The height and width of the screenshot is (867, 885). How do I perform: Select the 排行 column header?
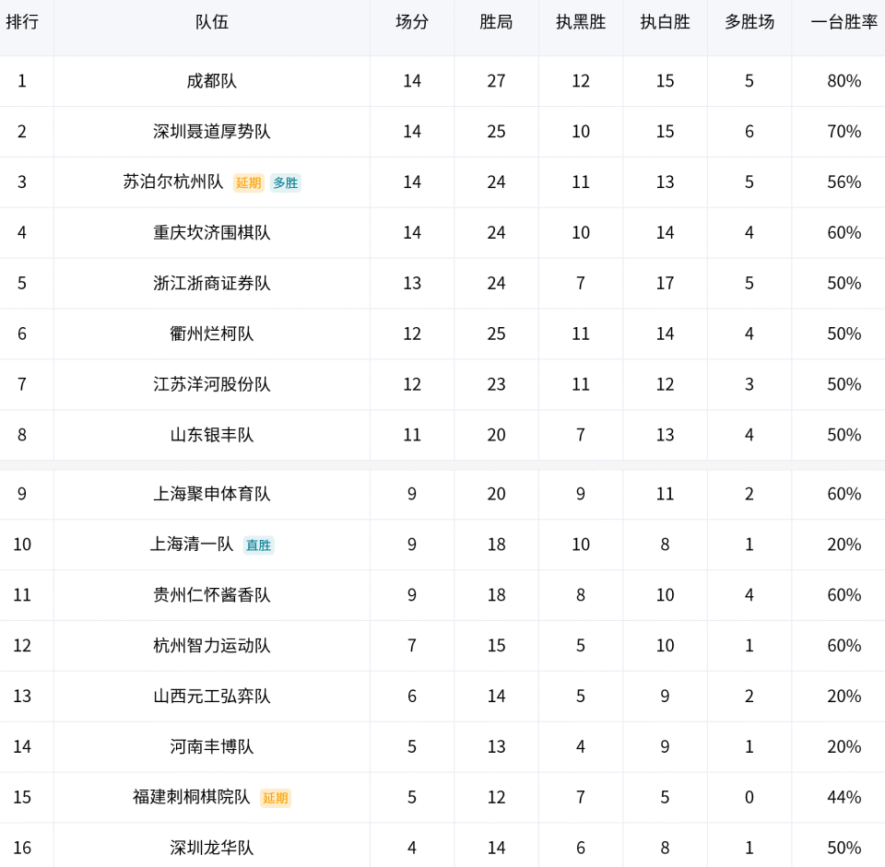click(21, 23)
